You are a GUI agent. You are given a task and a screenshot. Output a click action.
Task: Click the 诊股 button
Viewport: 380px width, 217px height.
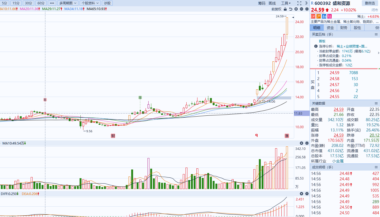(x=107, y=3)
